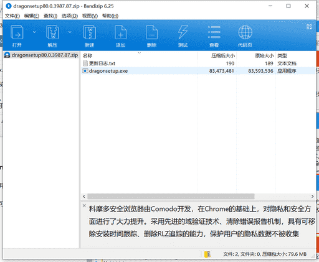This screenshot has width=319, height=262.
Task: Open the Help (帮助) menu
Action: pos(110,16)
